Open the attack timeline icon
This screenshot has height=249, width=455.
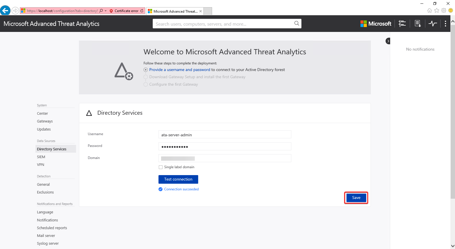402,24
